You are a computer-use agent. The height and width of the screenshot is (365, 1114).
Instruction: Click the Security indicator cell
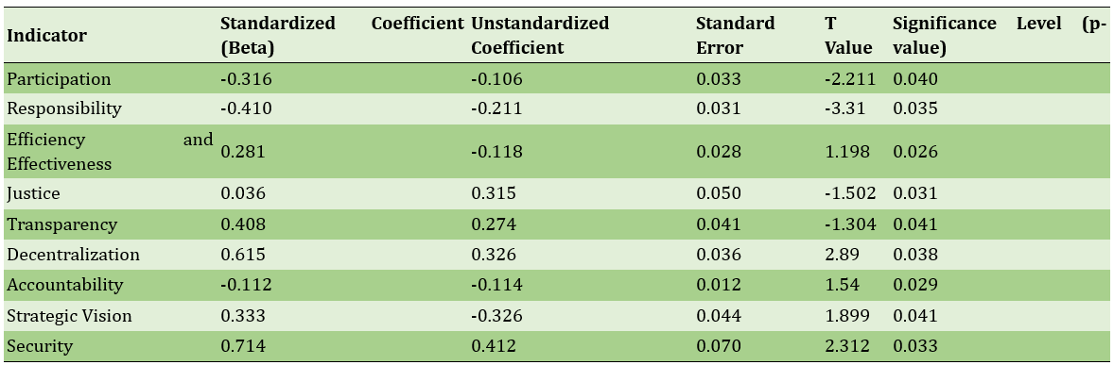coord(40,346)
